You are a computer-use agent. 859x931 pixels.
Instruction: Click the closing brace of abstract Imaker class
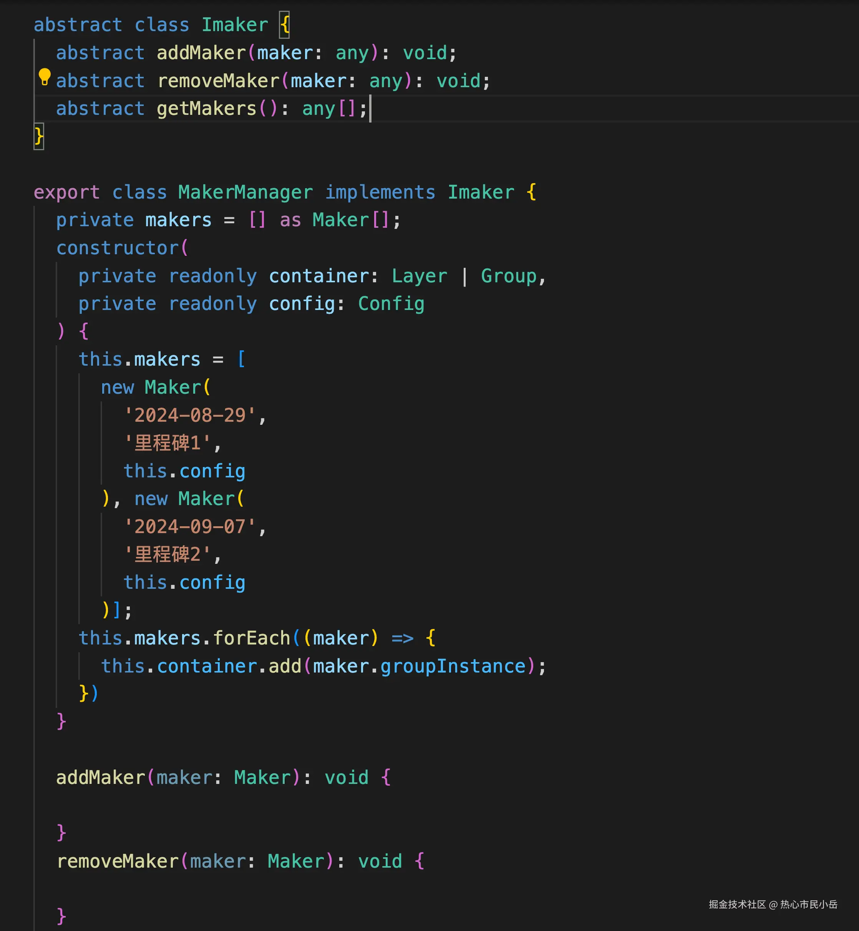tap(38, 137)
